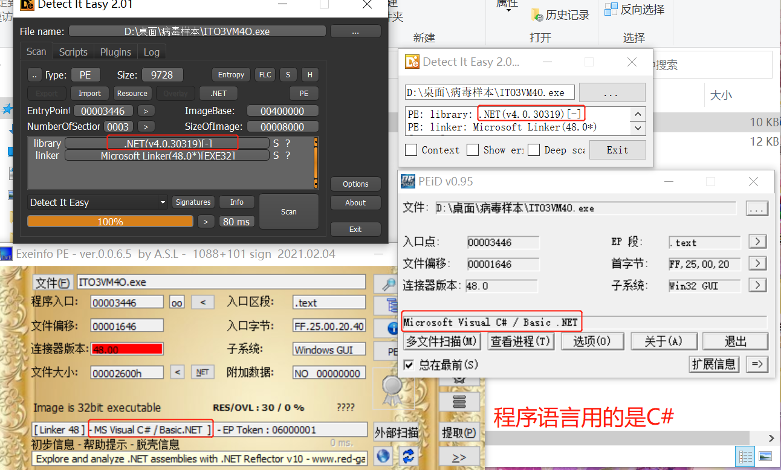The height and width of the screenshot is (470, 781).
Task: Click the > button beside 首字节 in PEiD
Action: tap(758, 263)
